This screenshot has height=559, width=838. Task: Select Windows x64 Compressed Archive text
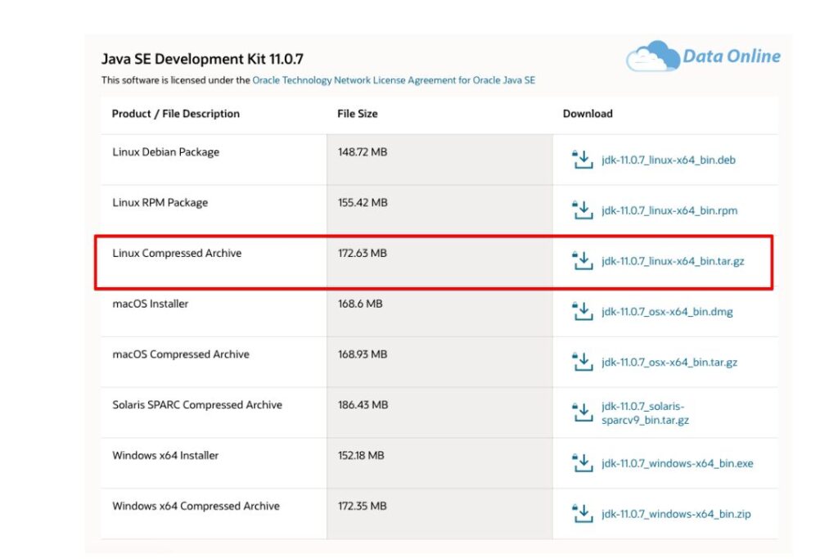tap(196, 506)
